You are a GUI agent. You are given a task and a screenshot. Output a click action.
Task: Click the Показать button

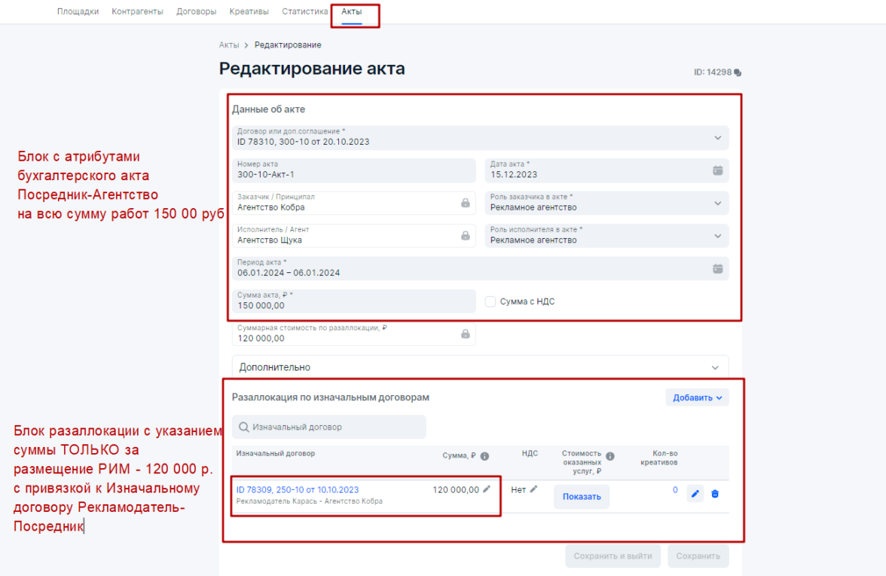coord(582,496)
